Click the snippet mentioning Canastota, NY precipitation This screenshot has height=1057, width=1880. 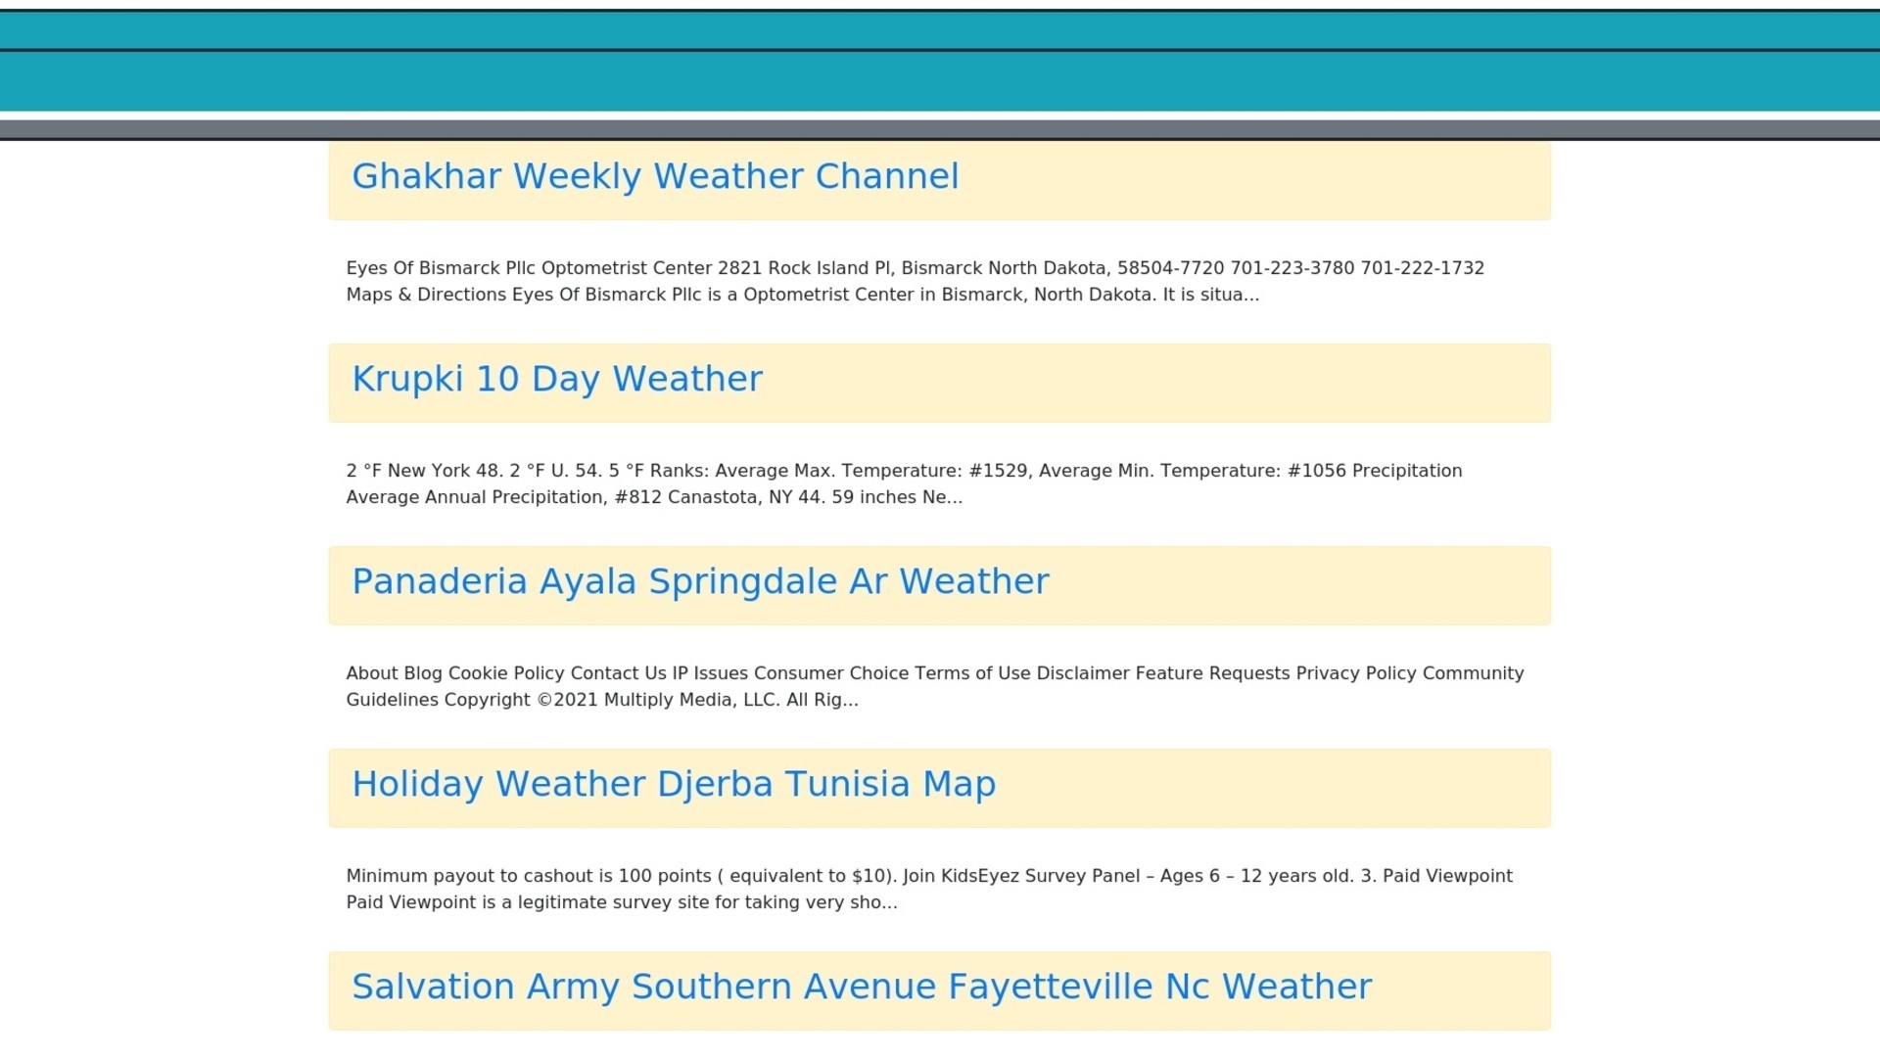pyautogui.click(x=904, y=483)
